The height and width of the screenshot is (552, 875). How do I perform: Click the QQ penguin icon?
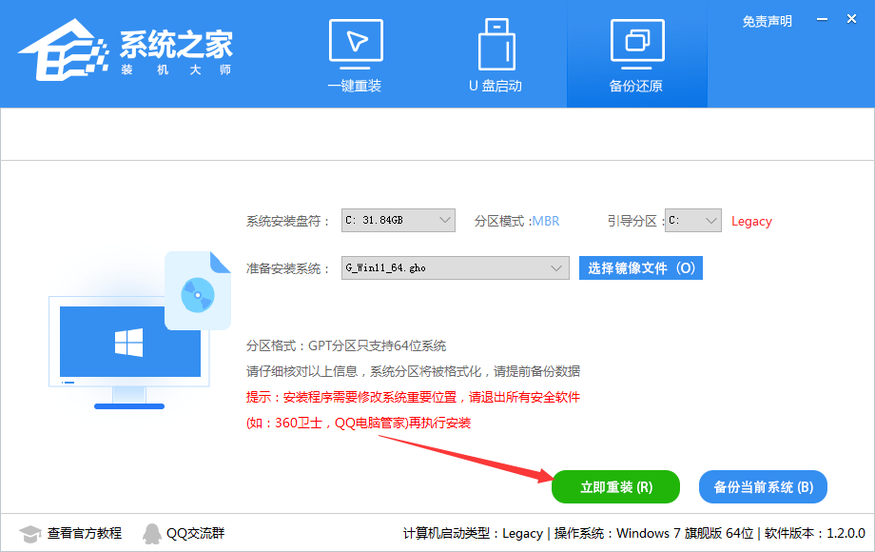[x=153, y=534]
